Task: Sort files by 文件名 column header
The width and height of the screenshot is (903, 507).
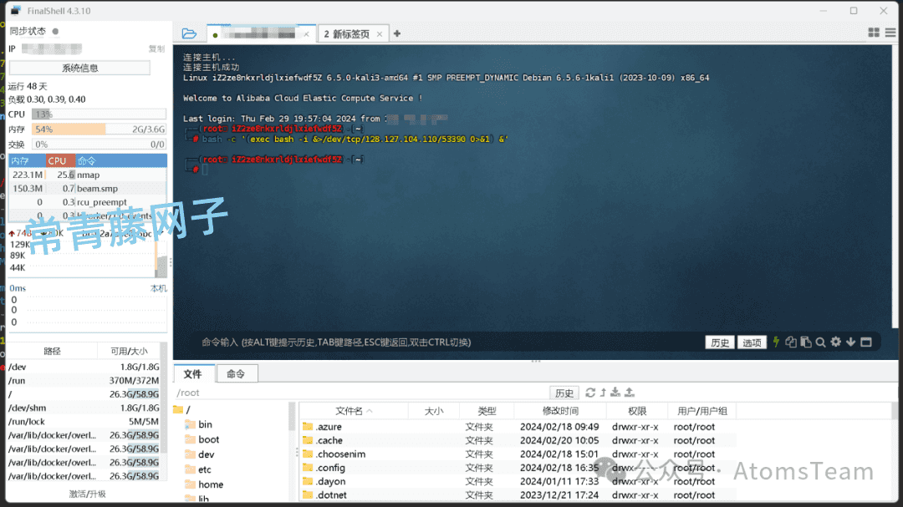Action: 354,411
